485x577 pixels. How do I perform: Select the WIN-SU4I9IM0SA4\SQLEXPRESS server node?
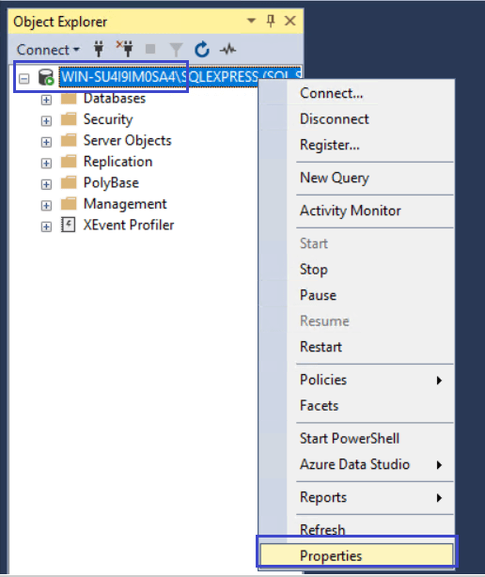coord(180,77)
